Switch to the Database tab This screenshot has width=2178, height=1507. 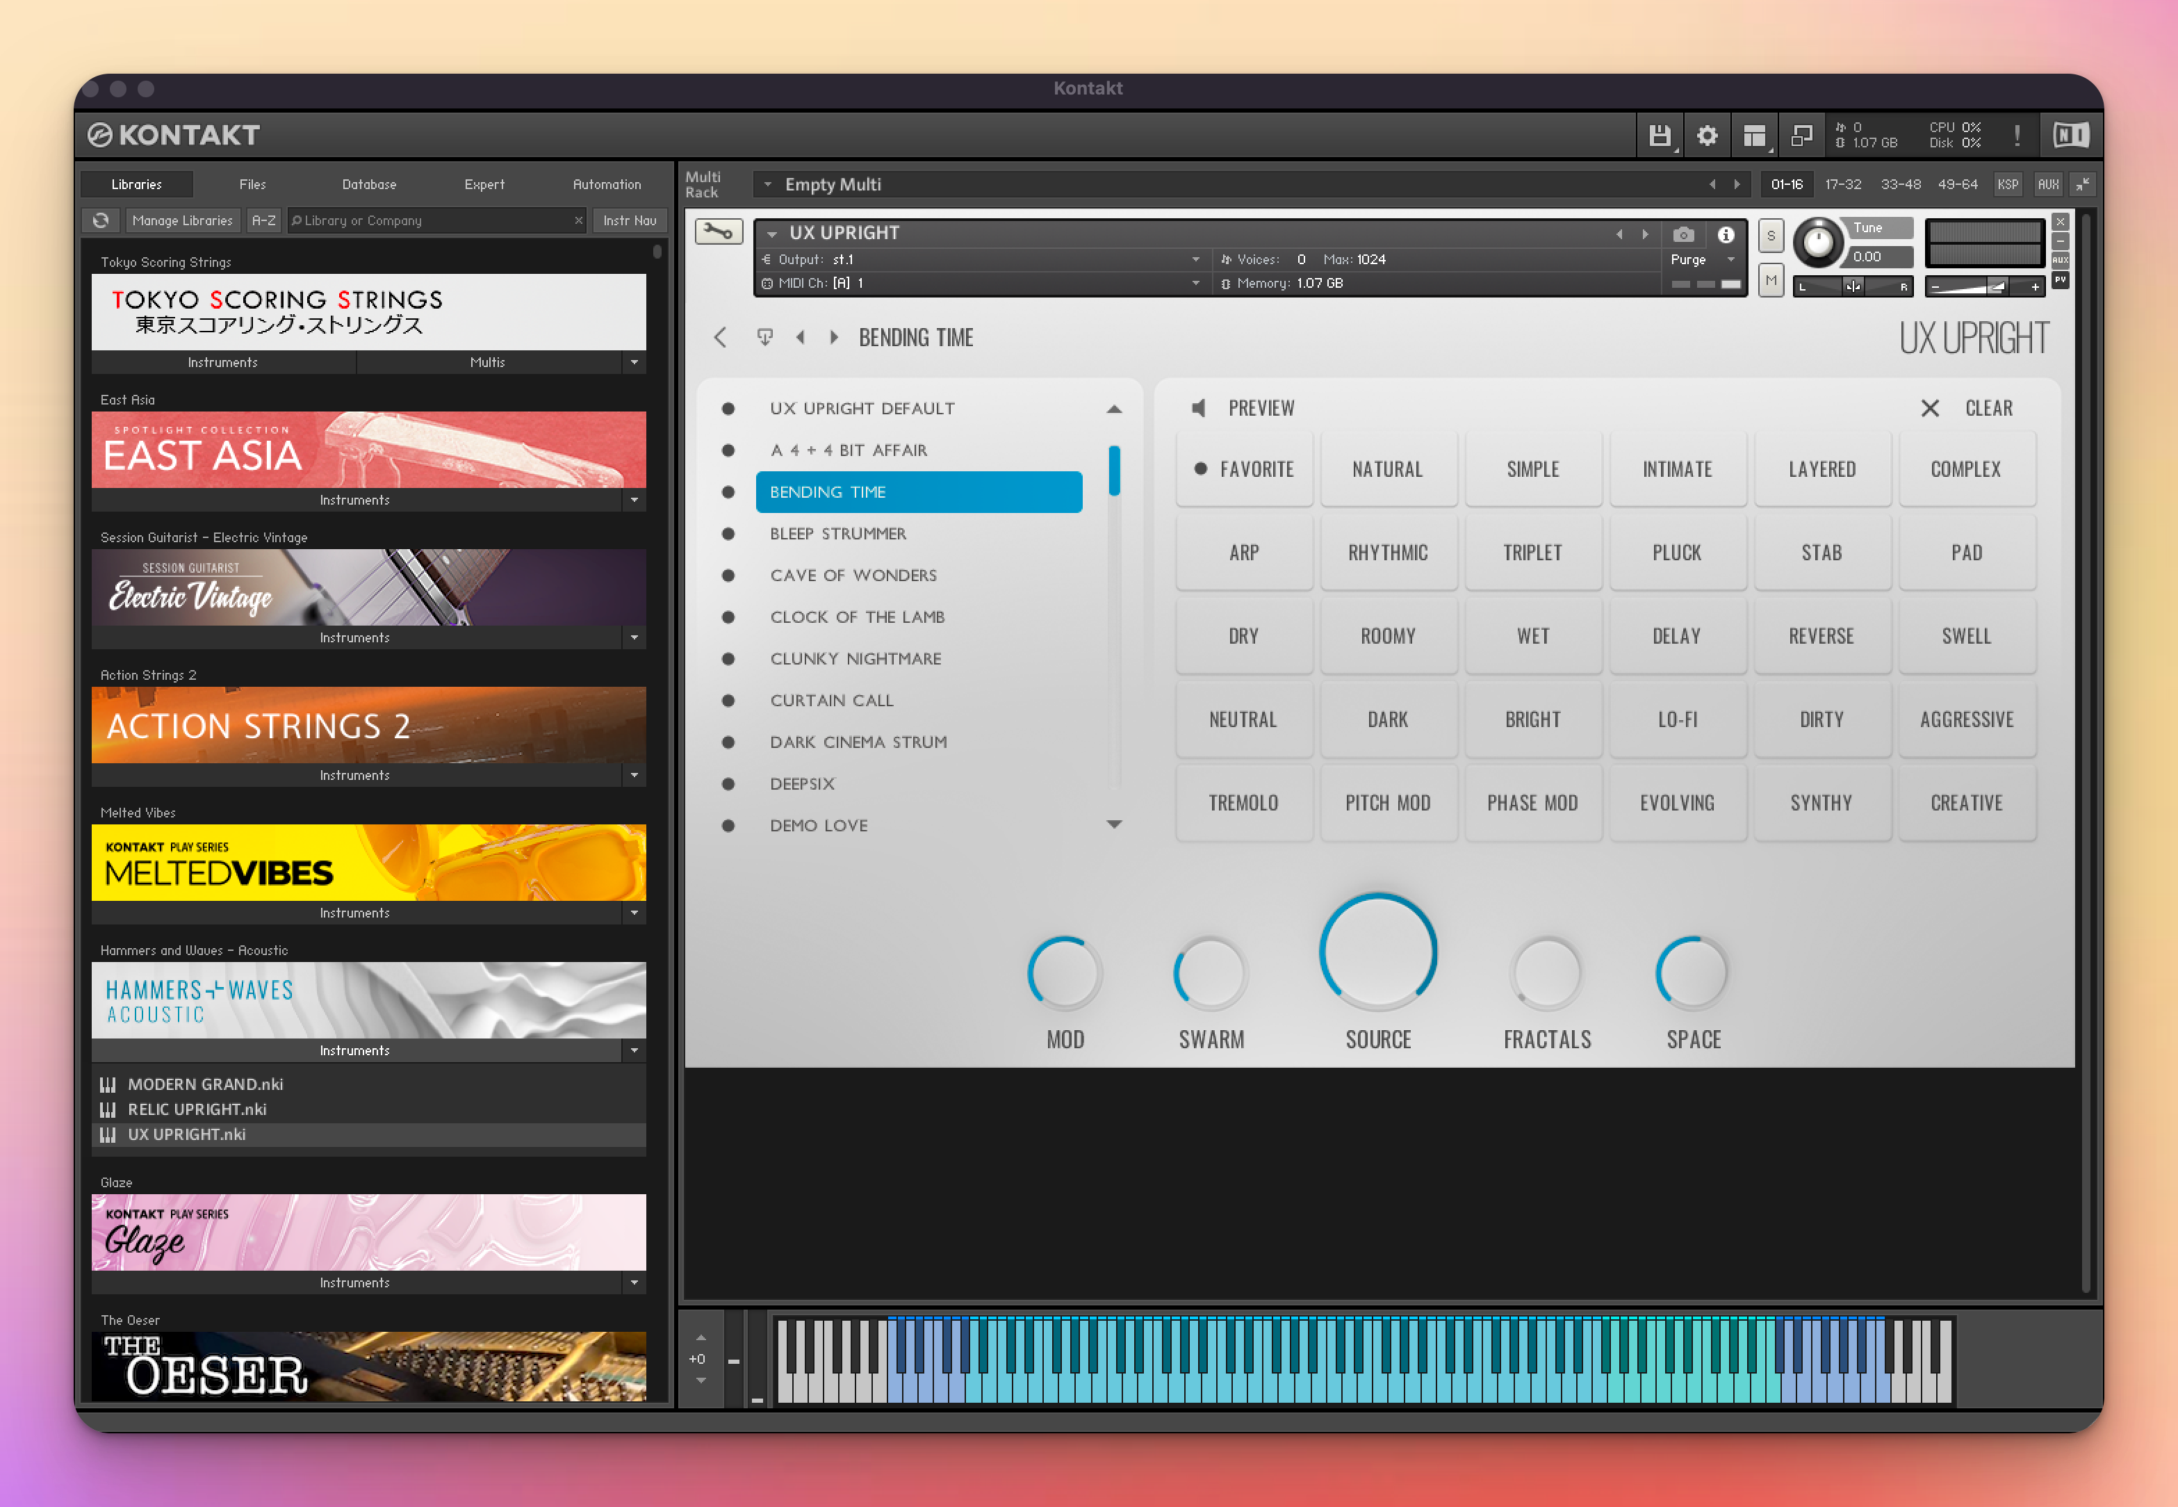(x=369, y=184)
